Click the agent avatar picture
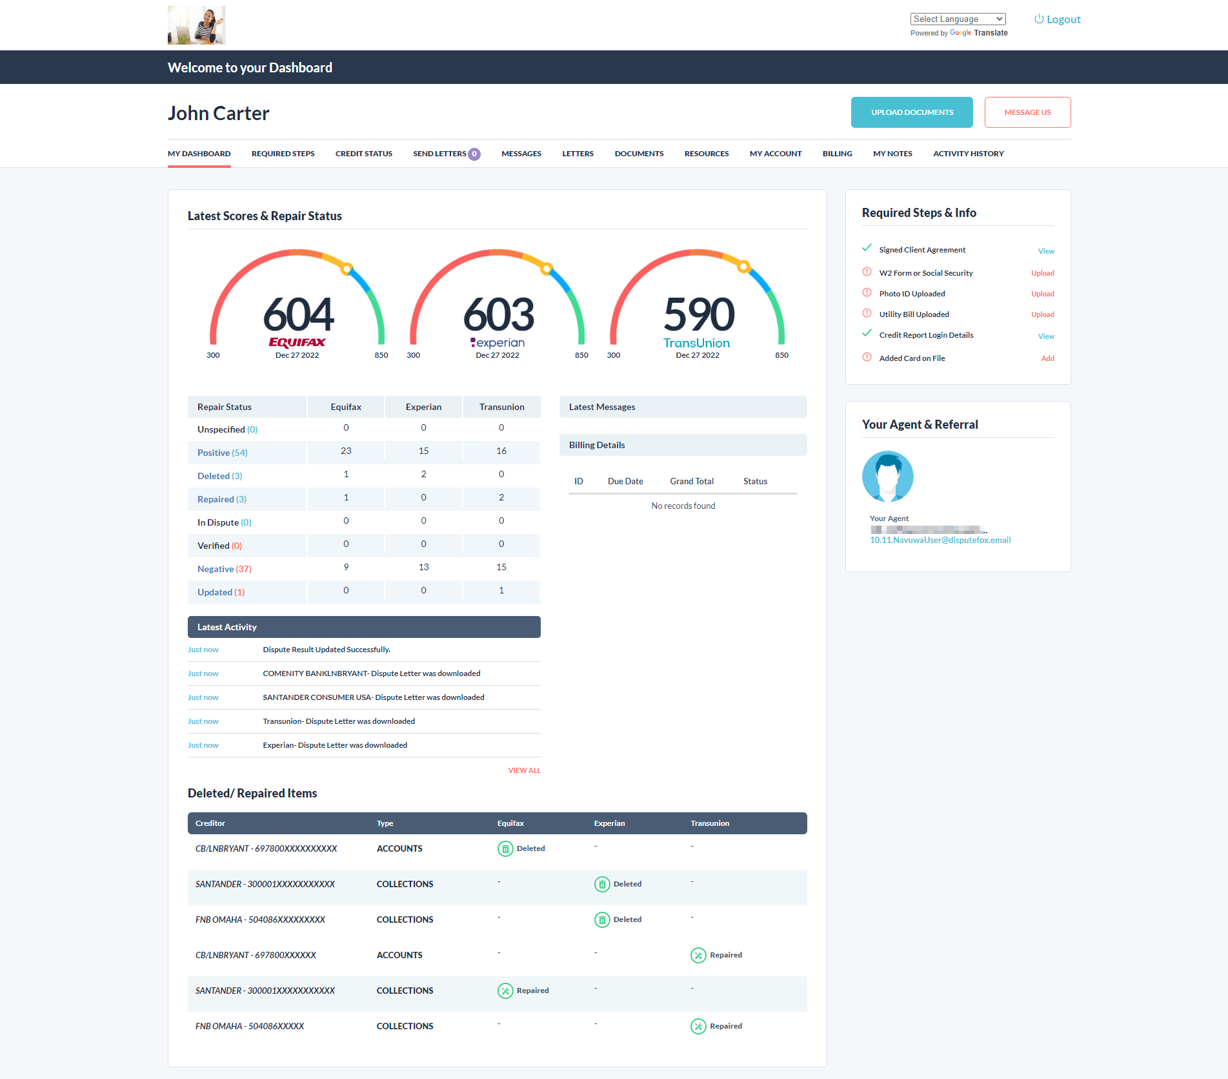 click(887, 477)
